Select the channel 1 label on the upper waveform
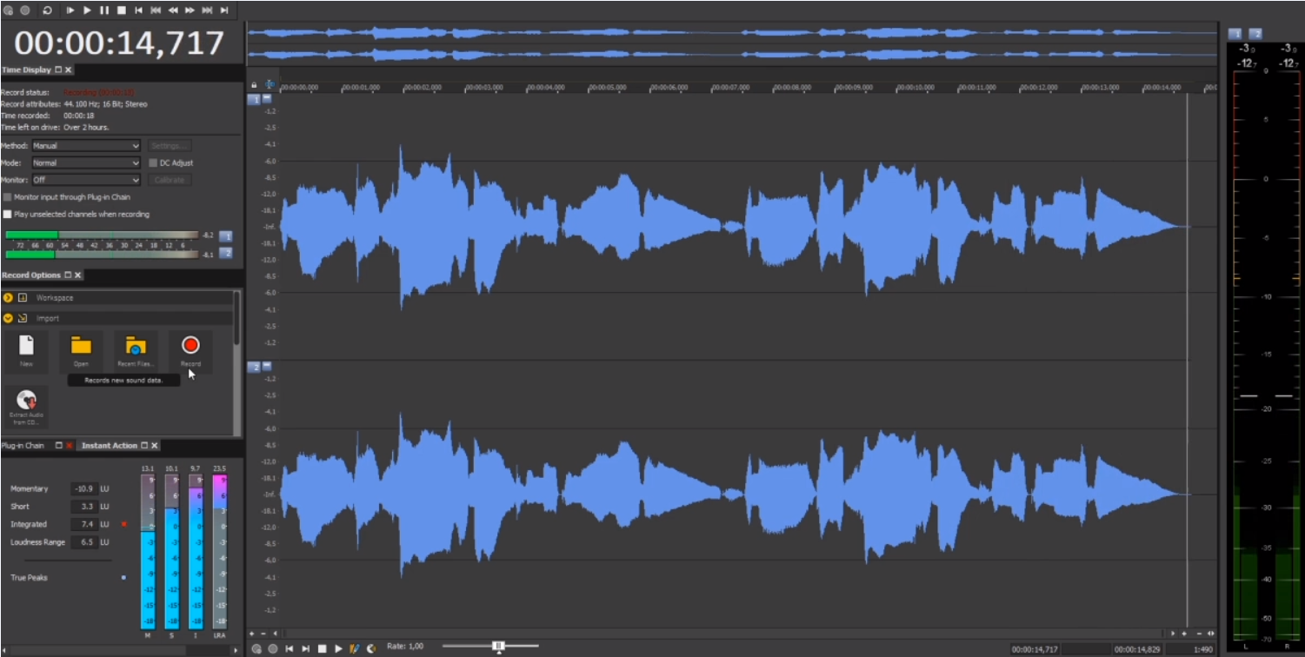Viewport: 1305px width, 657px height. [x=255, y=99]
